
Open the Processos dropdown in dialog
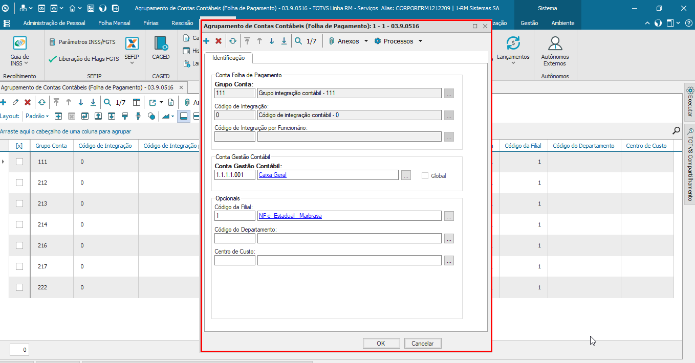coord(398,41)
